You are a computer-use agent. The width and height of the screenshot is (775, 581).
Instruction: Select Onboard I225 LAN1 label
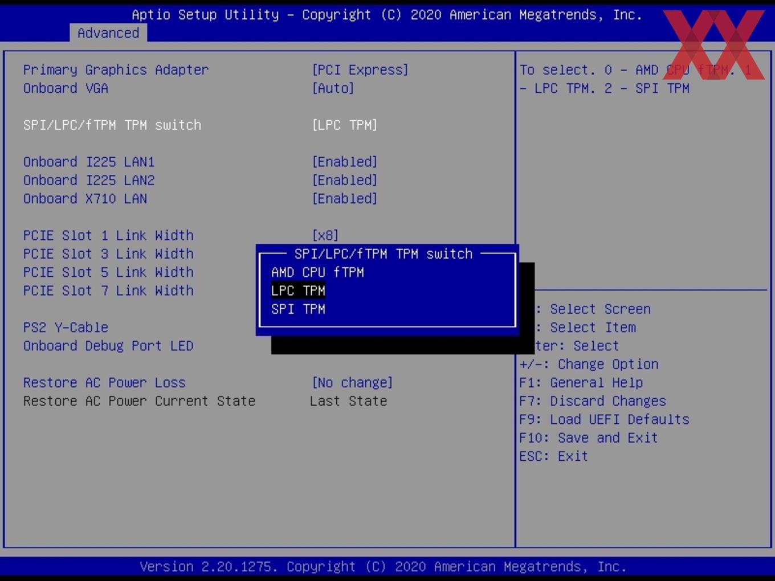click(89, 162)
